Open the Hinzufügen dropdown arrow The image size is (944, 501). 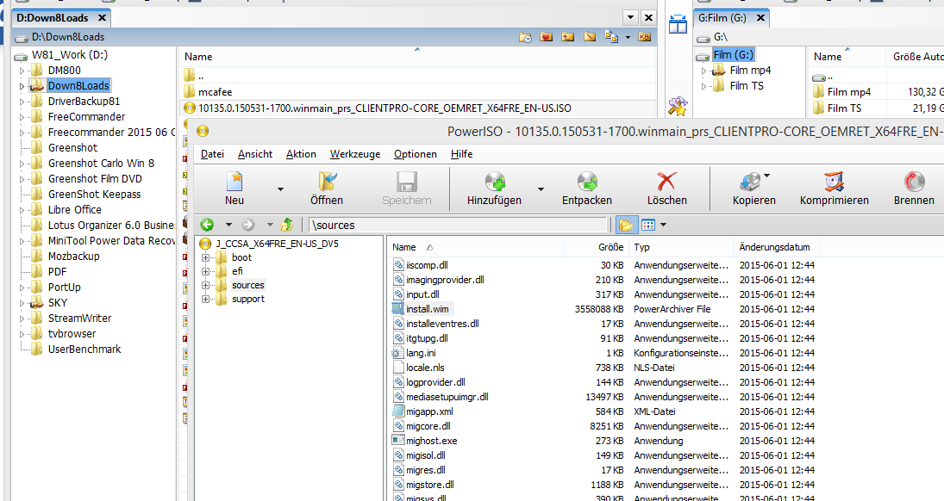(x=541, y=189)
